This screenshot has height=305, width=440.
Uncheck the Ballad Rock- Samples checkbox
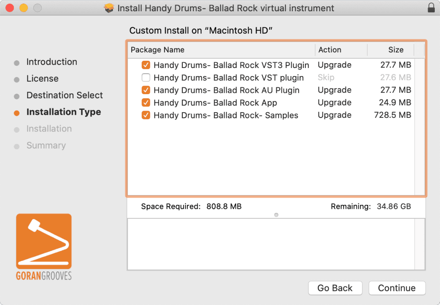145,115
